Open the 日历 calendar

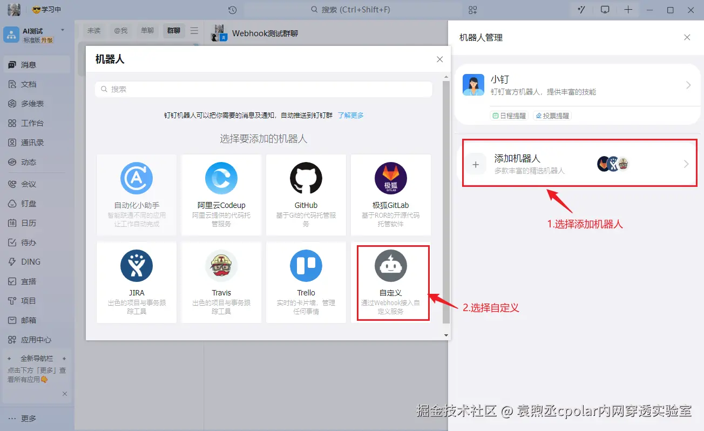click(x=36, y=223)
